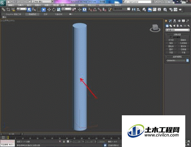Toggle keyboard shortcut override icon
191x147 pixels.
click(x=84, y=10)
